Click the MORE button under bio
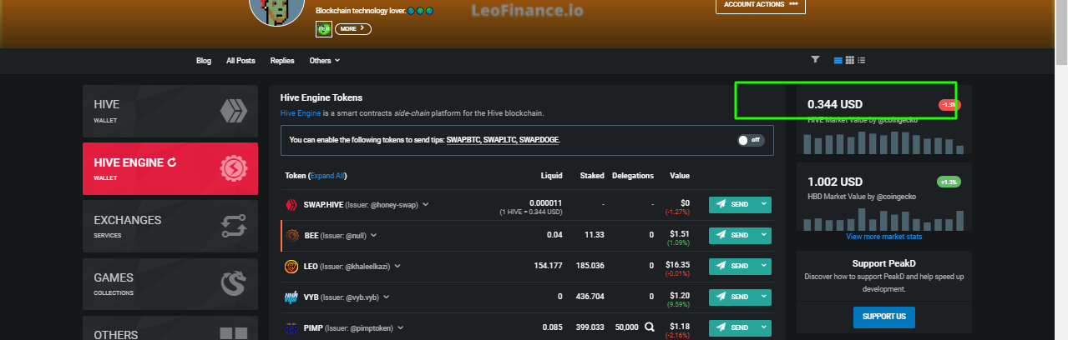 [x=353, y=29]
